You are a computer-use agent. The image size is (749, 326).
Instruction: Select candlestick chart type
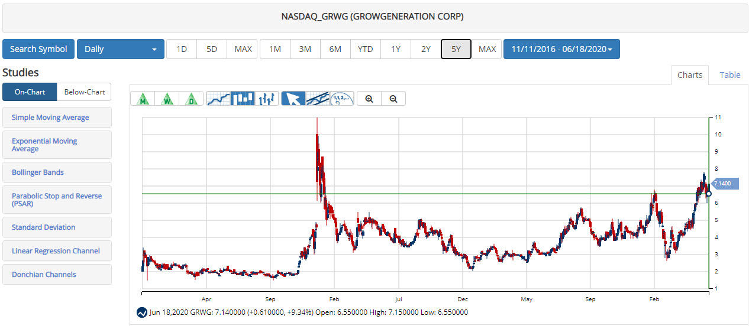point(243,99)
